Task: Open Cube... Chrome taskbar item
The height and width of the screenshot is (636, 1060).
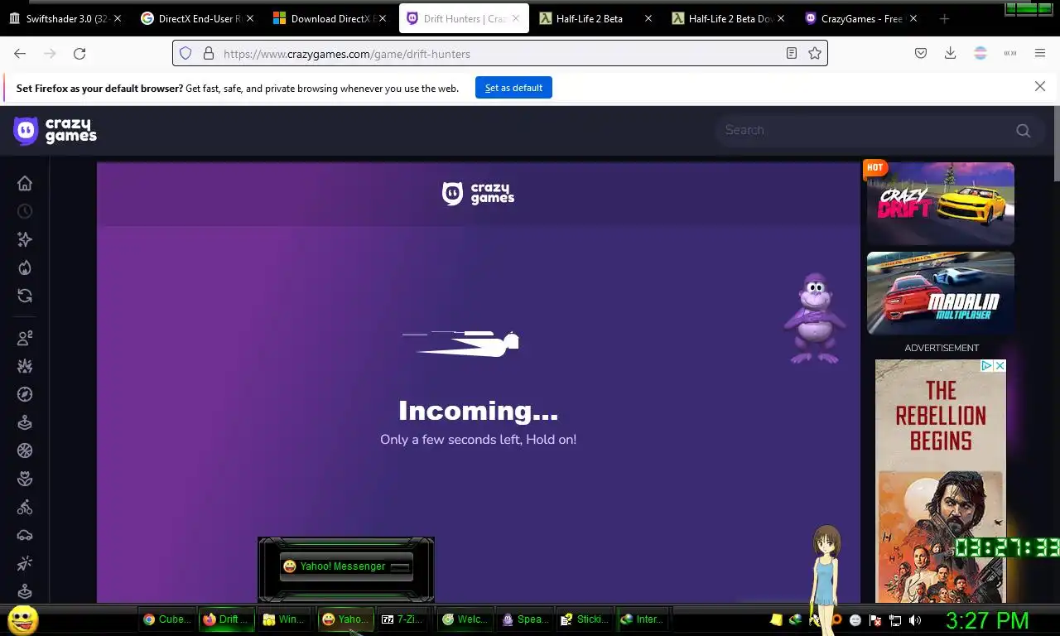Action: pos(167,619)
